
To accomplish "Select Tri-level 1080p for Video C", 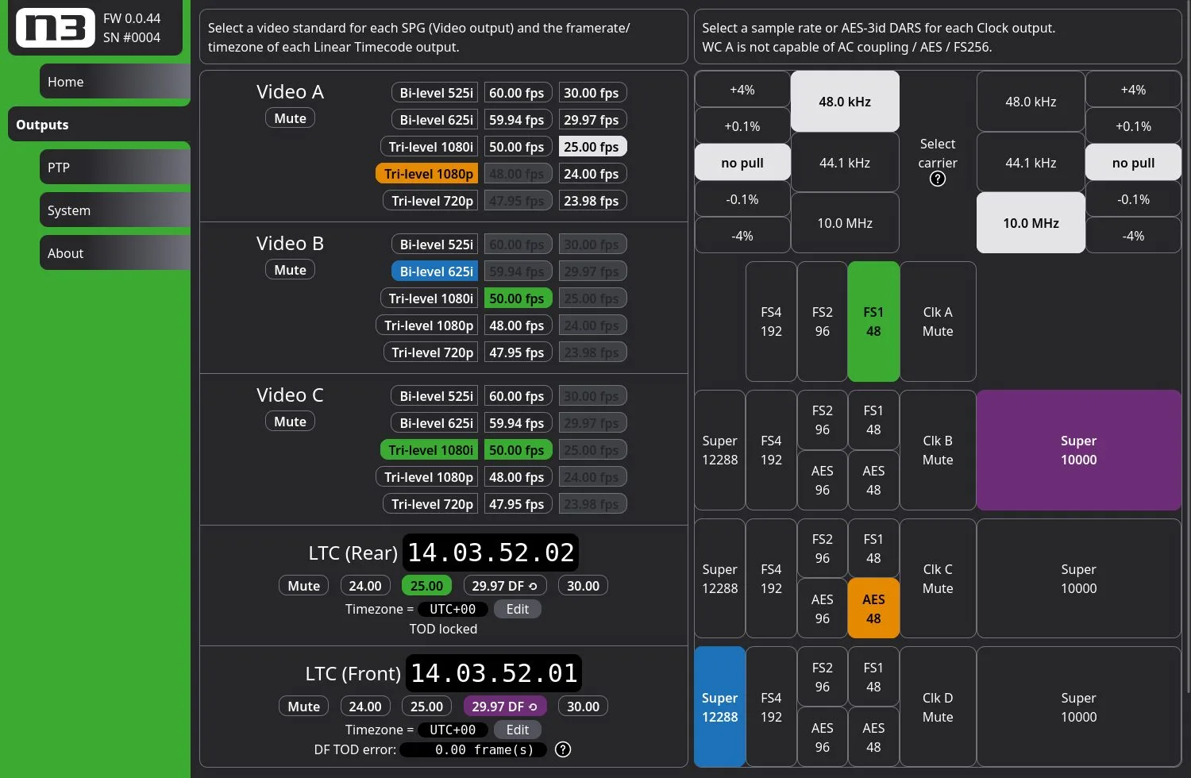I will click(427, 477).
